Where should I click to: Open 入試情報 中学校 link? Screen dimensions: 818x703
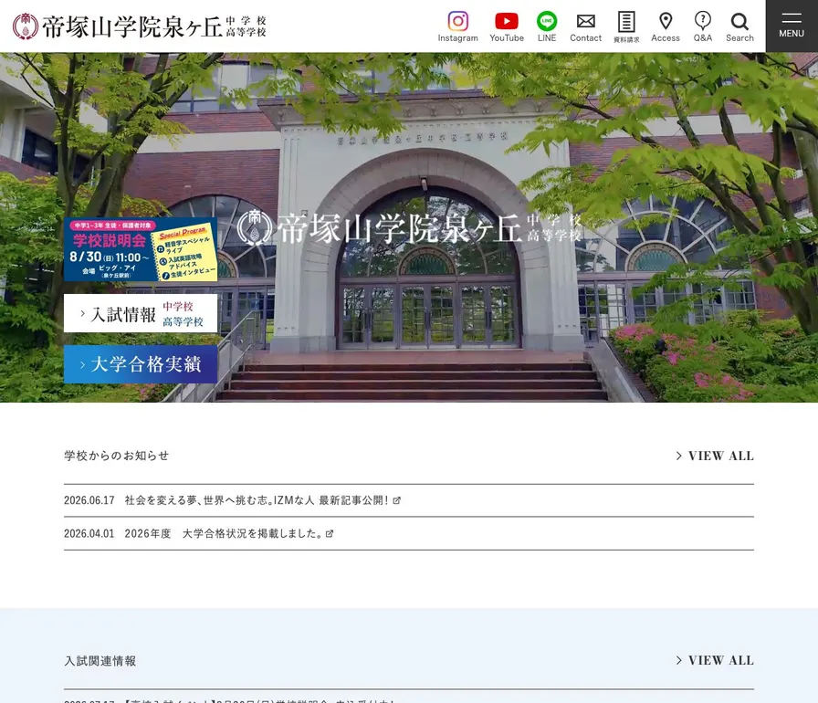(x=178, y=306)
